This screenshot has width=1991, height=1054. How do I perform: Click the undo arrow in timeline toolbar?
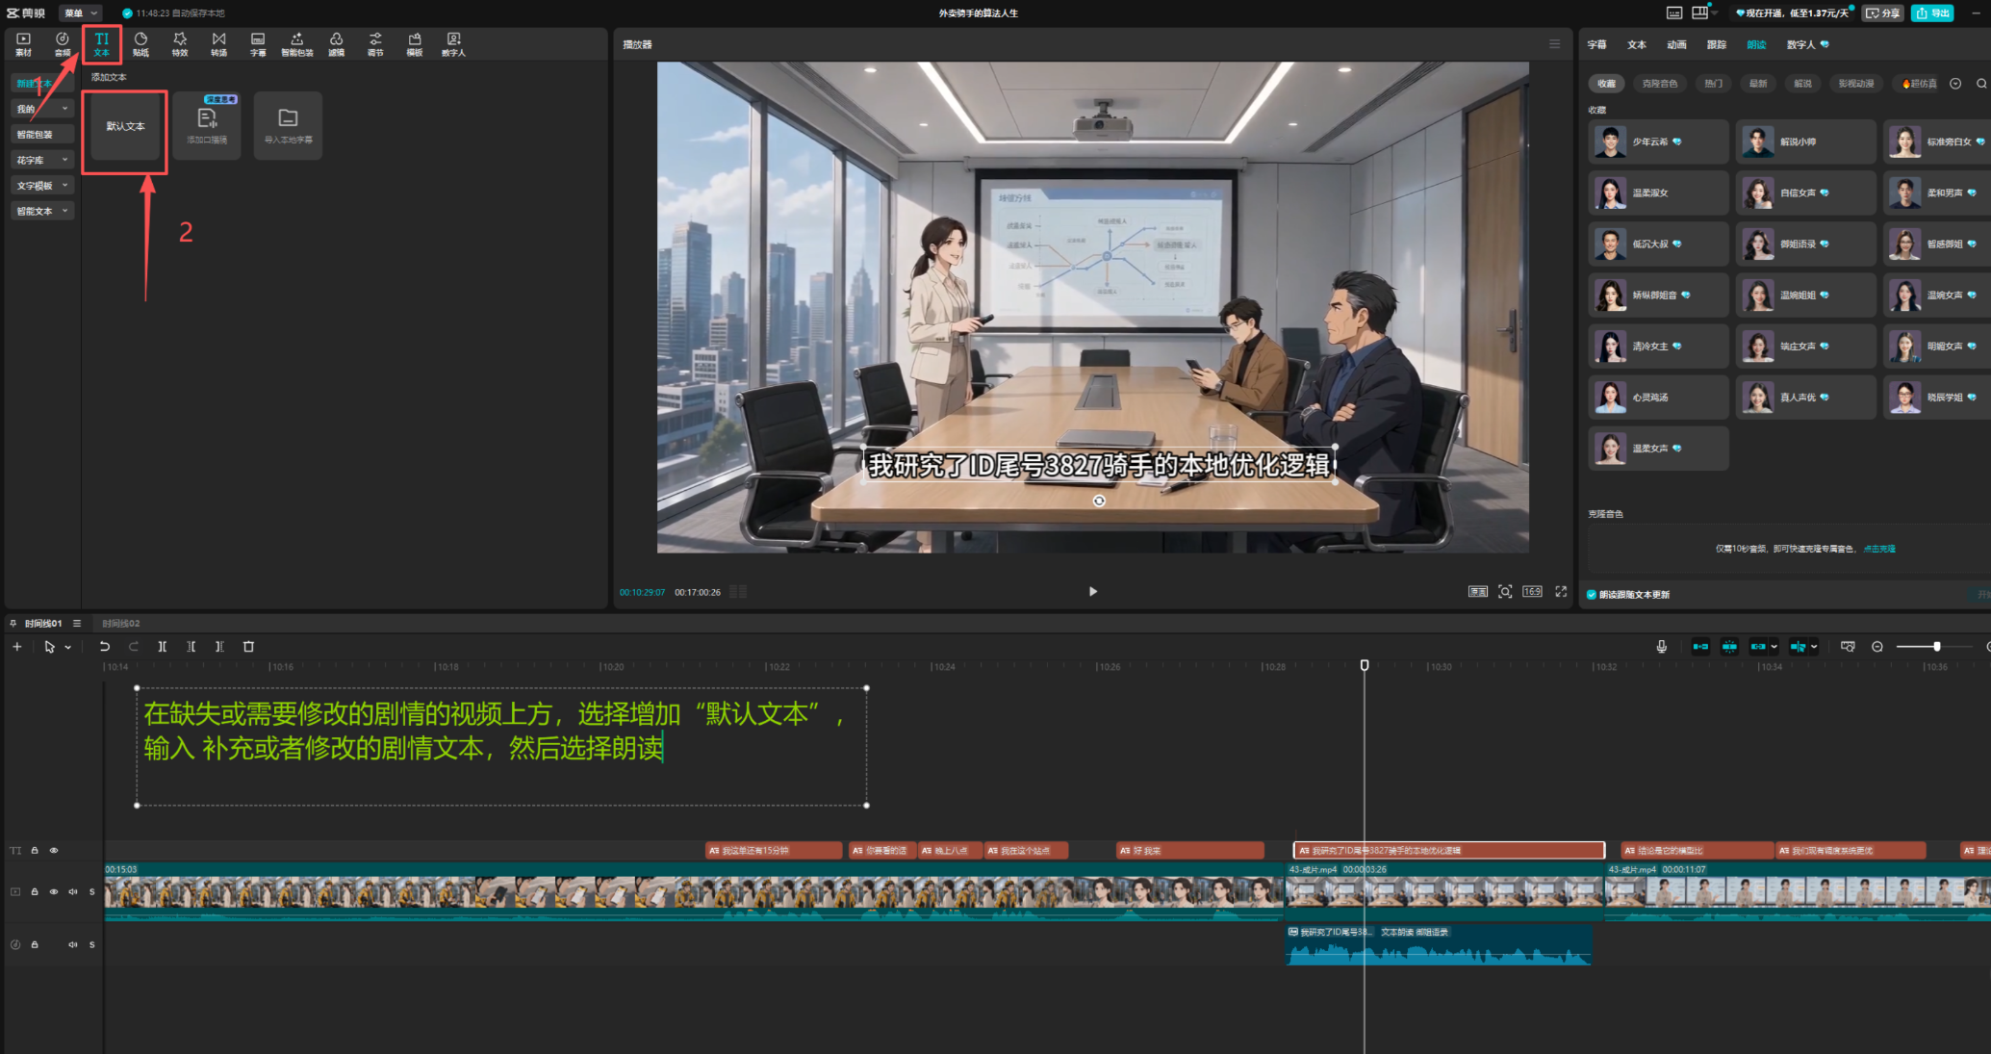[x=105, y=647]
